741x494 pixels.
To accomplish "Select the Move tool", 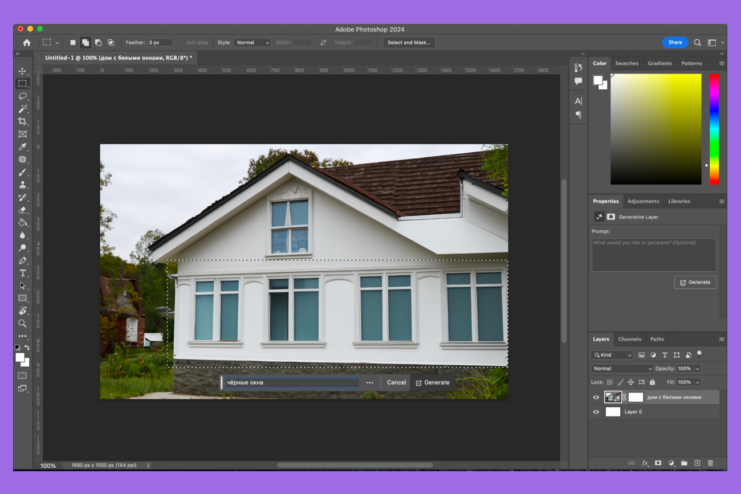I will pyautogui.click(x=23, y=71).
